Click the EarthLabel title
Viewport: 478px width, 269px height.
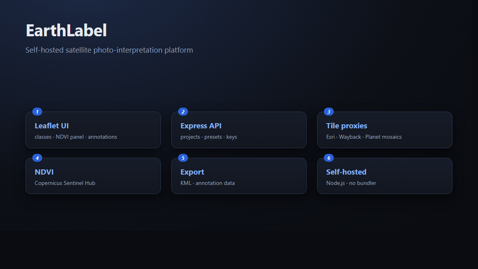point(66,31)
